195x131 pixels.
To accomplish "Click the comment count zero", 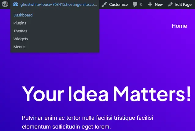I will [x=141, y=5].
